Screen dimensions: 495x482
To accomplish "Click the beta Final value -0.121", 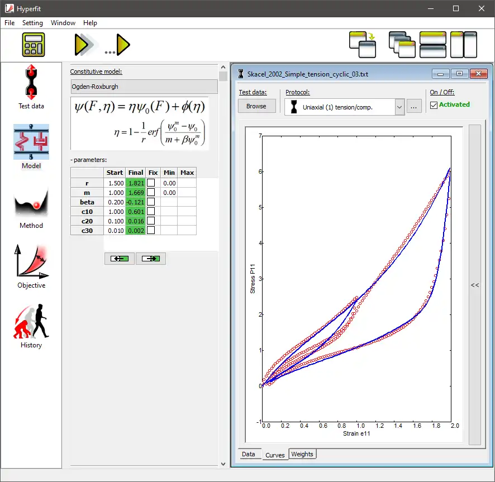I will tap(135, 202).
